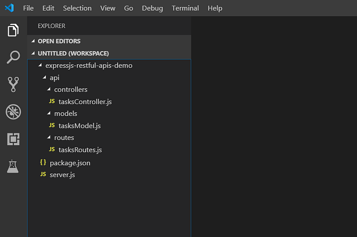
Task: Open the Explorer view in activity bar
Action: tap(13, 30)
